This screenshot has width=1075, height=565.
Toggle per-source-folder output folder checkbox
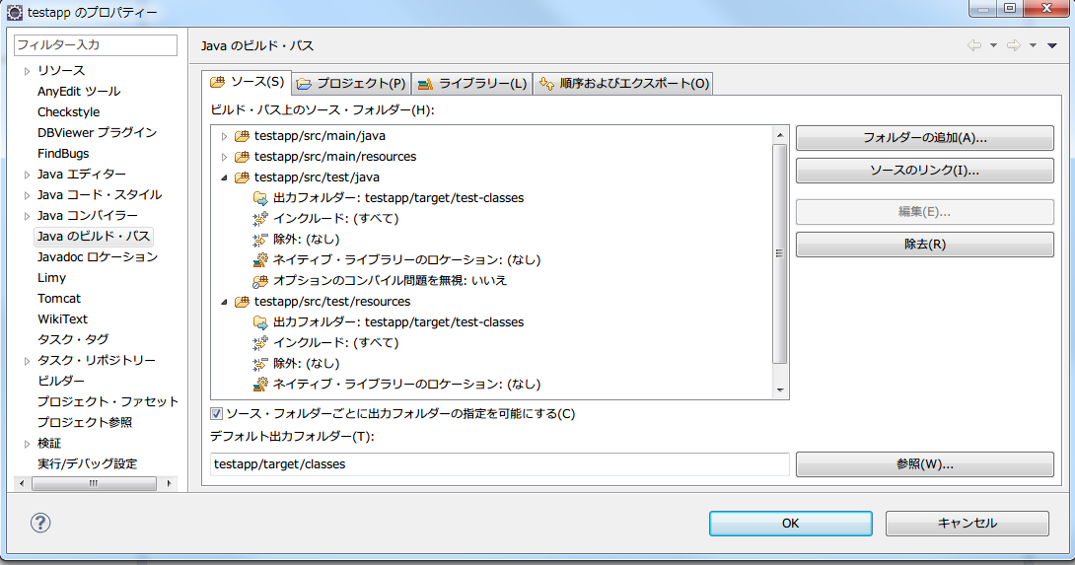[217, 413]
